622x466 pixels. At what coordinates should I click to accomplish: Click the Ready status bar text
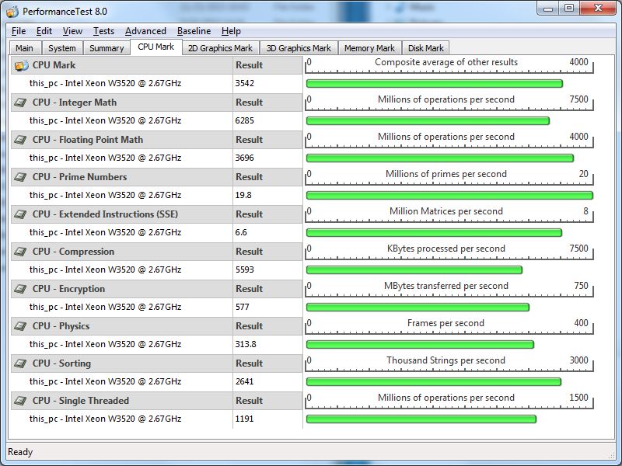(20, 452)
